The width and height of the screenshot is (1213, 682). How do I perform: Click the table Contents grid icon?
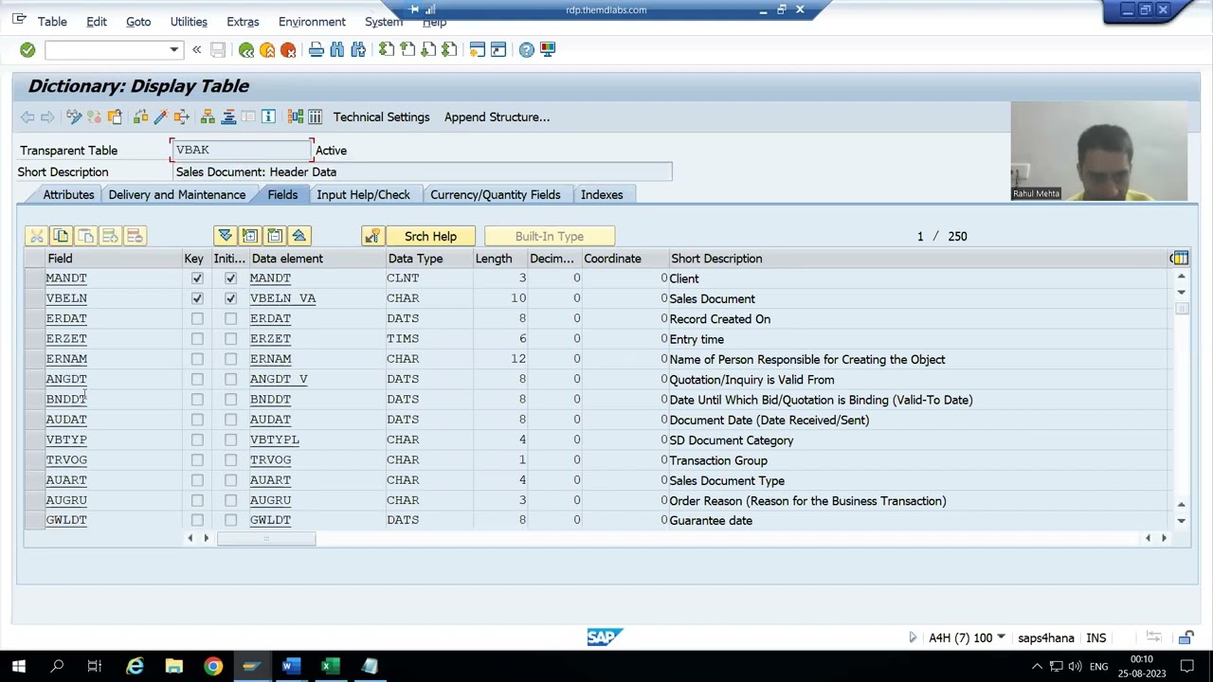click(x=315, y=117)
